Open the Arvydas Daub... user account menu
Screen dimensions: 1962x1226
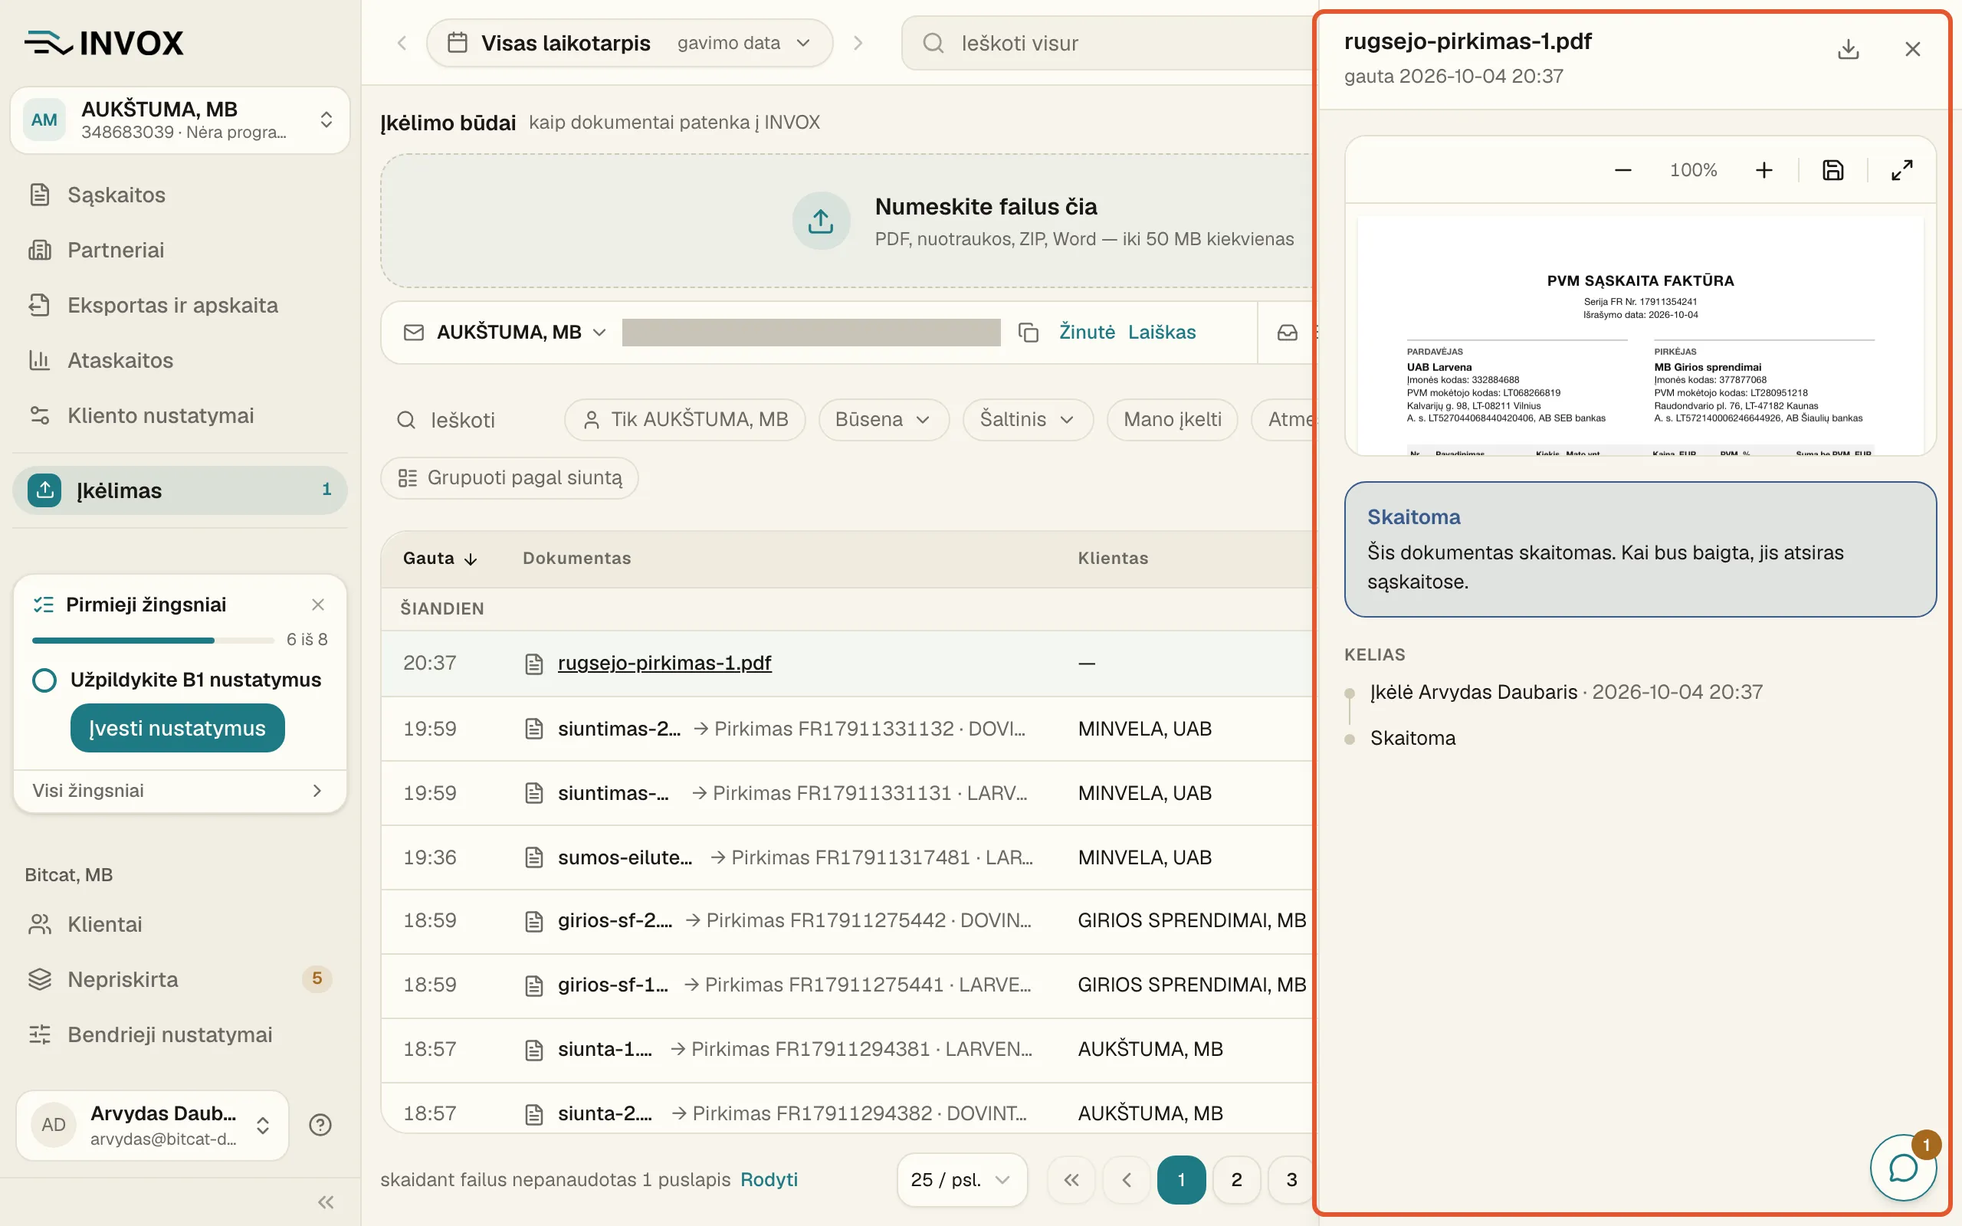tap(153, 1125)
